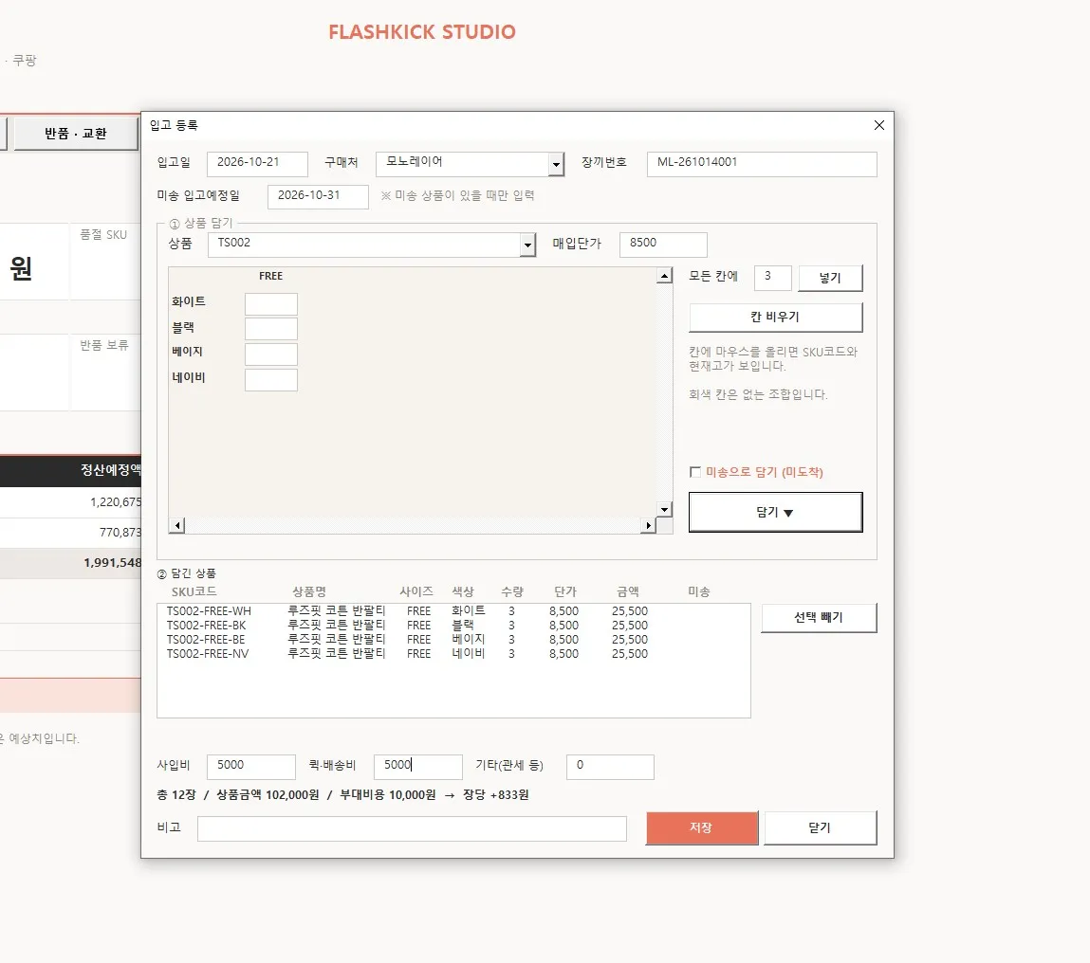Open the 구매처 dropdown arrow
The height and width of the screenshot is (963, 1090).
555,165
